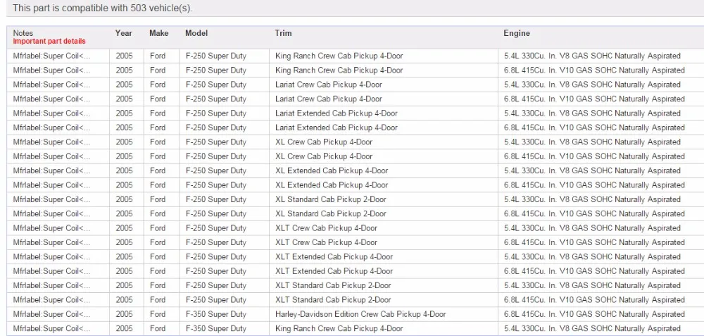Click 6.8L V10 engine for XL Standard Cab
This screenshot has width=704, height=336.
click(x=594, y=214)
